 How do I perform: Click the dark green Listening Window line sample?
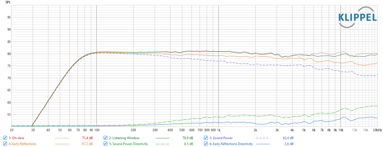click(163, 138)
